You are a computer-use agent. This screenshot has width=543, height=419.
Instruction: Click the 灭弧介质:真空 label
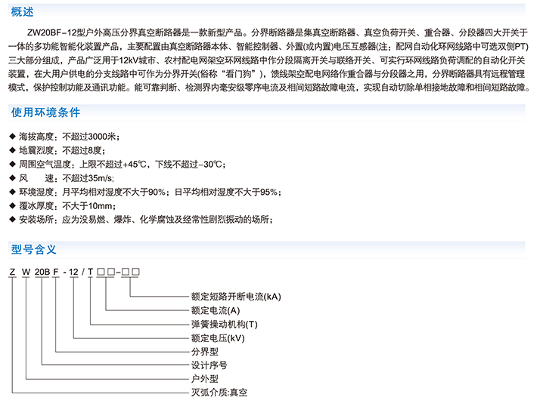[219, 393]
